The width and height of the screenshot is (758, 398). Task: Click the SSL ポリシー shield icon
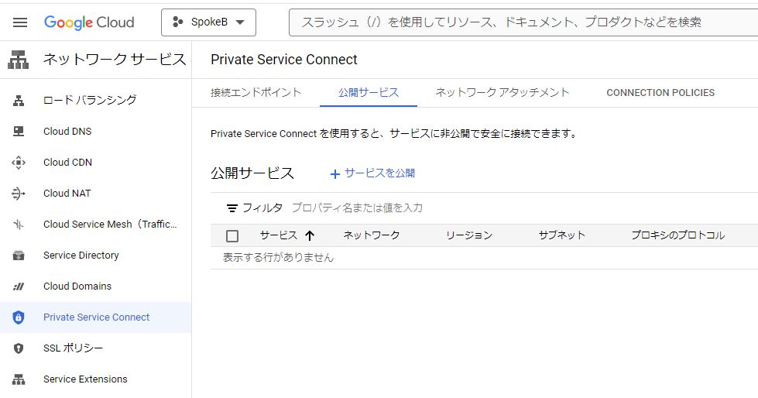[19, 348]
